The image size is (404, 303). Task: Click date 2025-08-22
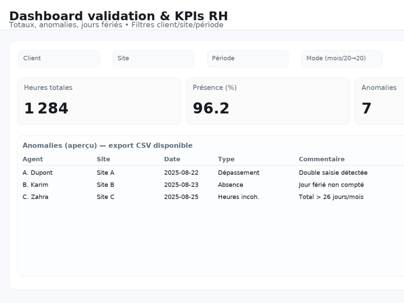pos(181,173)
